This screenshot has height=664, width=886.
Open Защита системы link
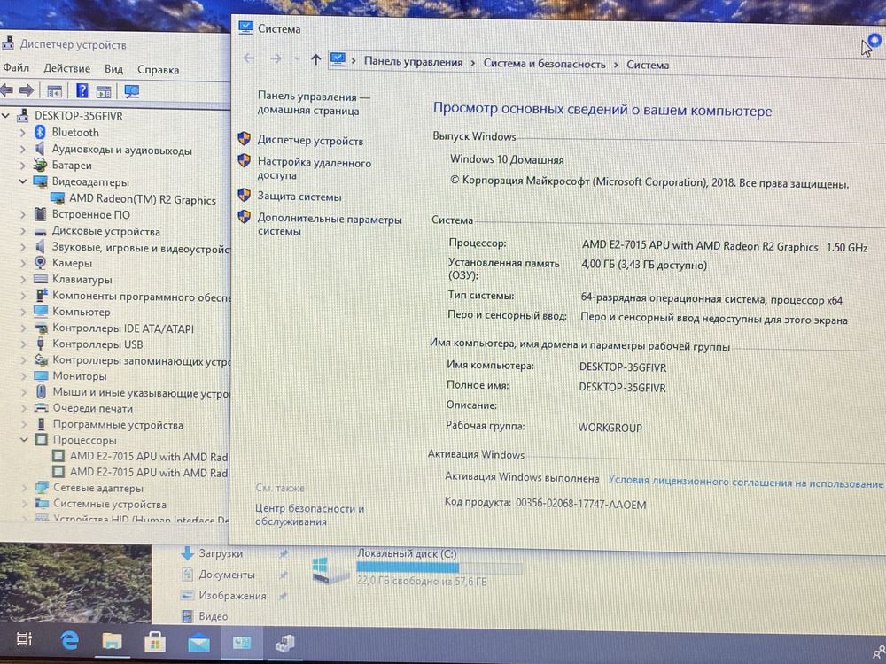[299, 197]
